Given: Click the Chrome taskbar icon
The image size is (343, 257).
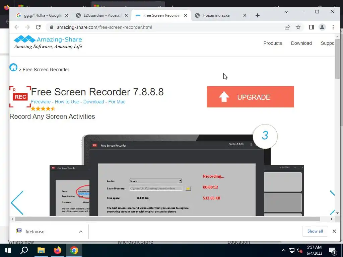Looking at the screenshot, I should coord(74,250).
